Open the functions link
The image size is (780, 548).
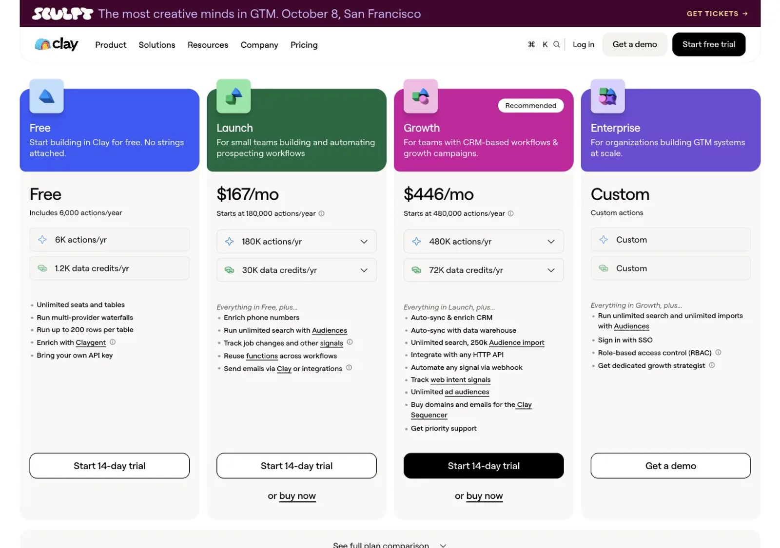(262, 356)
